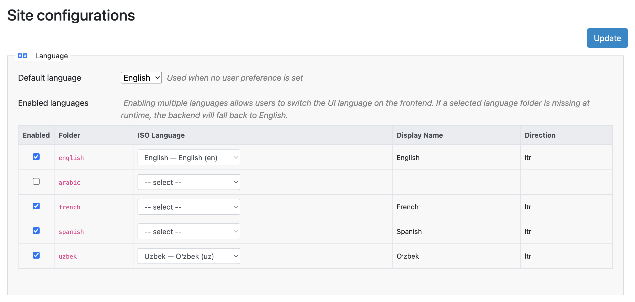Click the uzbek folder name

(68, 256)
